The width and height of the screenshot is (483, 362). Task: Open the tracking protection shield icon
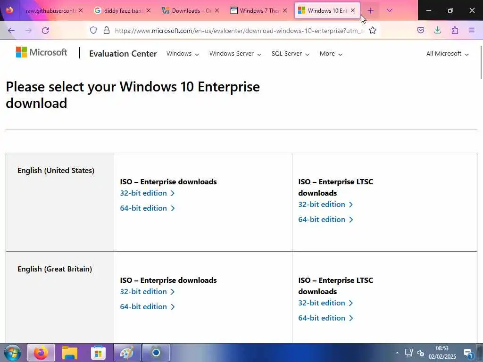point(93,30)
